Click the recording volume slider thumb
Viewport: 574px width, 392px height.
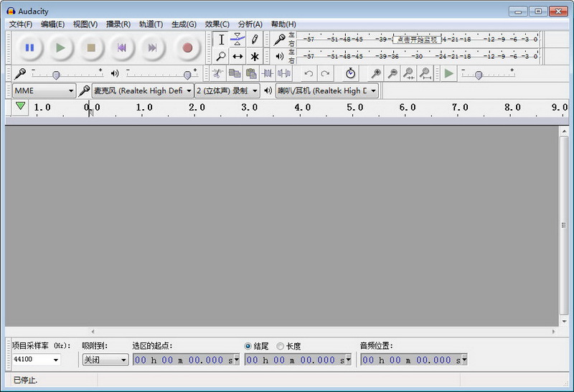[x=56, y=75]
